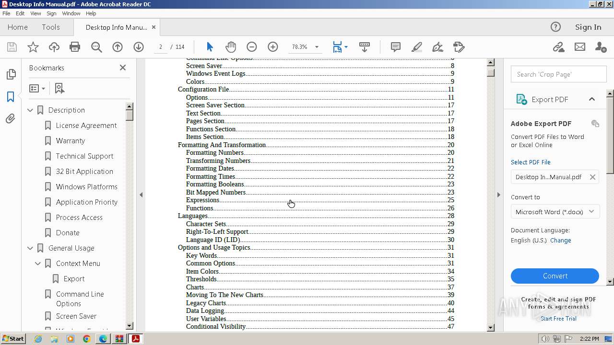The height and width of the screenshot is (345, 614).
Task: Open Chrome from the taskbar
Action: 87,339
